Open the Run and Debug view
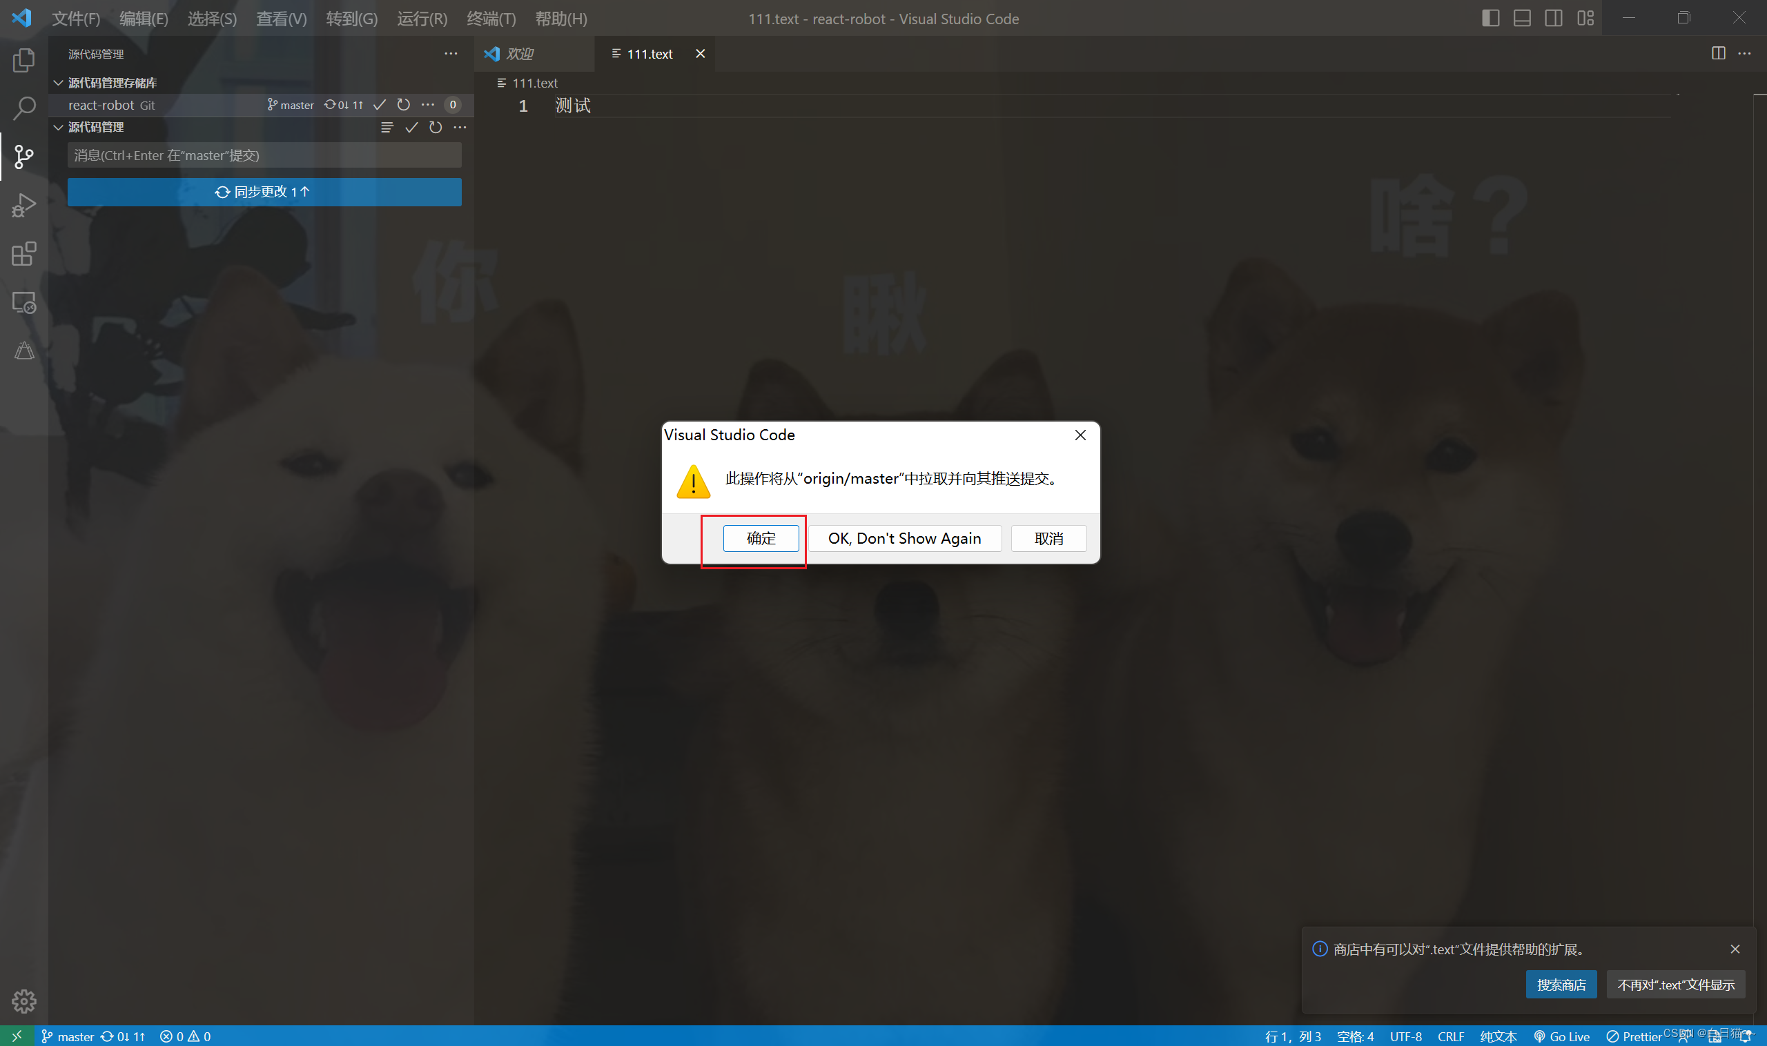The height and width of the screenshot is (1046, 1767). (x=23, y=205)
